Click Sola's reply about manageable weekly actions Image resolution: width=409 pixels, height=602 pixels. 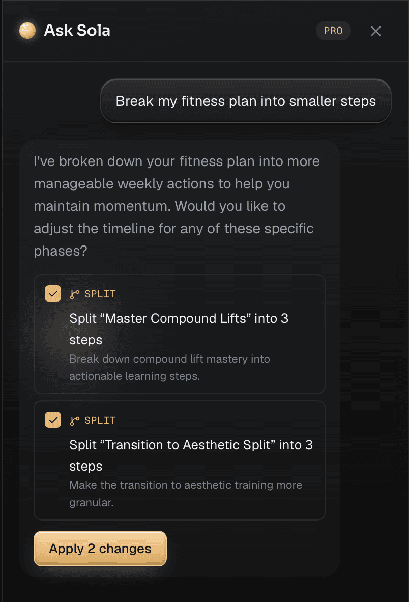(177, 206)
